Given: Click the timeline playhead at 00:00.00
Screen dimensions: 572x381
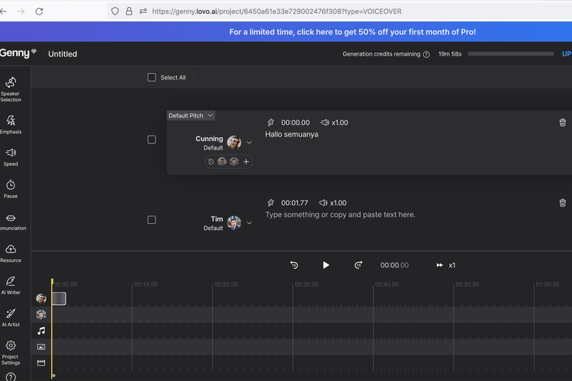Looking at the screenshot, I should tap(52, 283).
